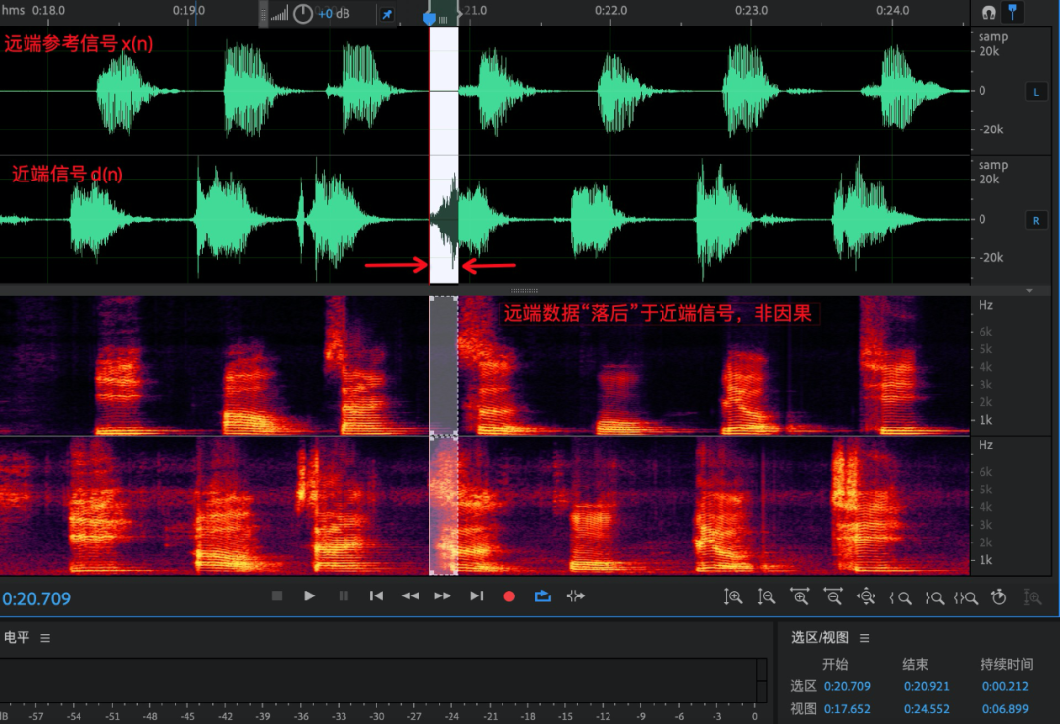
Task: Collapse the spectral display with divider arrow
Action: (1030, 291)
